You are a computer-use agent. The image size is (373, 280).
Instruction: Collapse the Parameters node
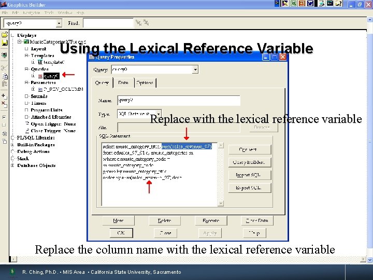click(26, 82)
